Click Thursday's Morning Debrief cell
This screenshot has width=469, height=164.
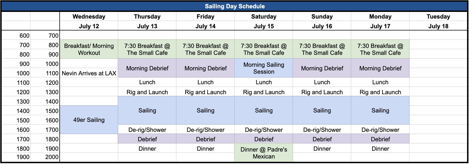click(x=147, y=68)
